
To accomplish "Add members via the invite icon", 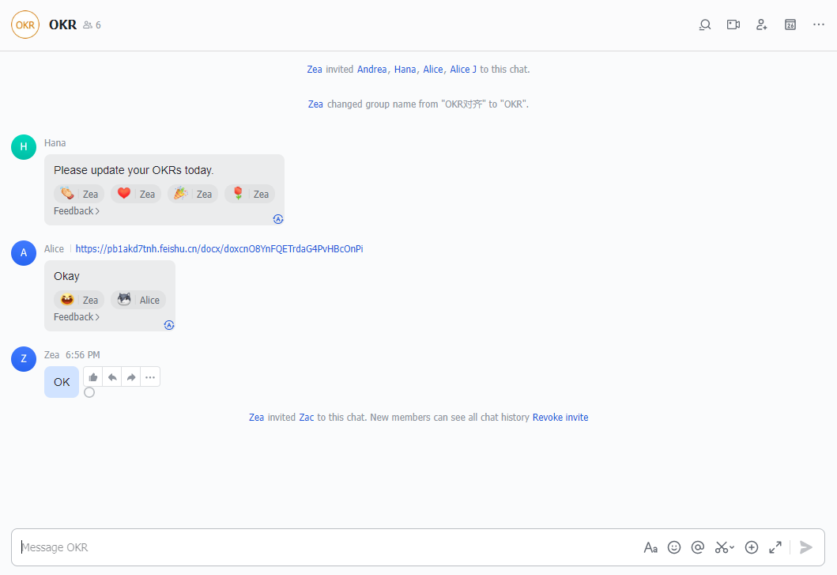I will click(761, 25).
